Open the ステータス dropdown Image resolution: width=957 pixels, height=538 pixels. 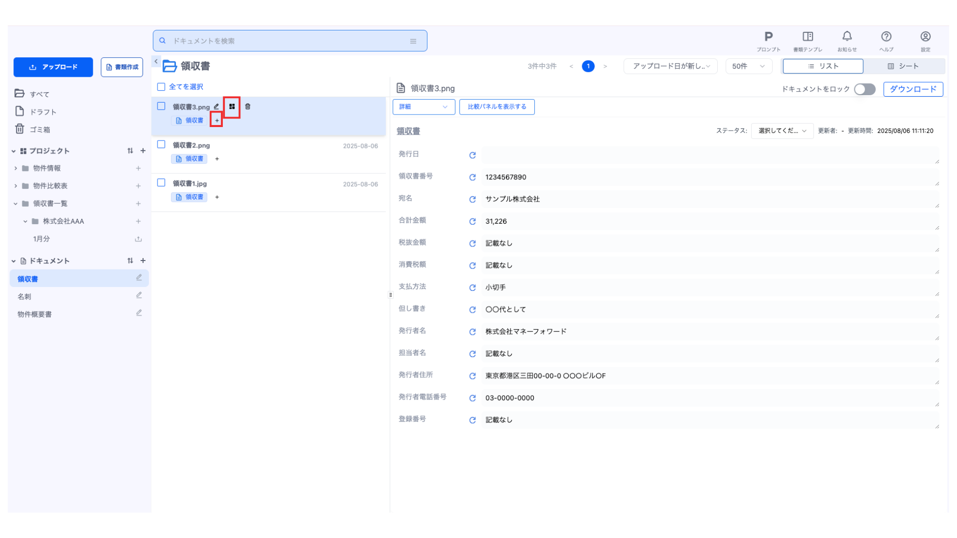pyautogui.click(x=782, y=131)
